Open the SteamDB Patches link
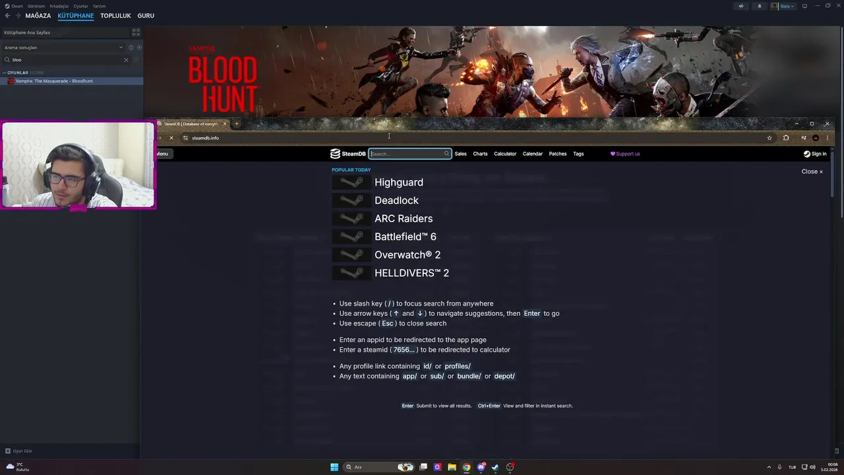Viewport: 844px width, 475px height. click(x=558, y=154)
